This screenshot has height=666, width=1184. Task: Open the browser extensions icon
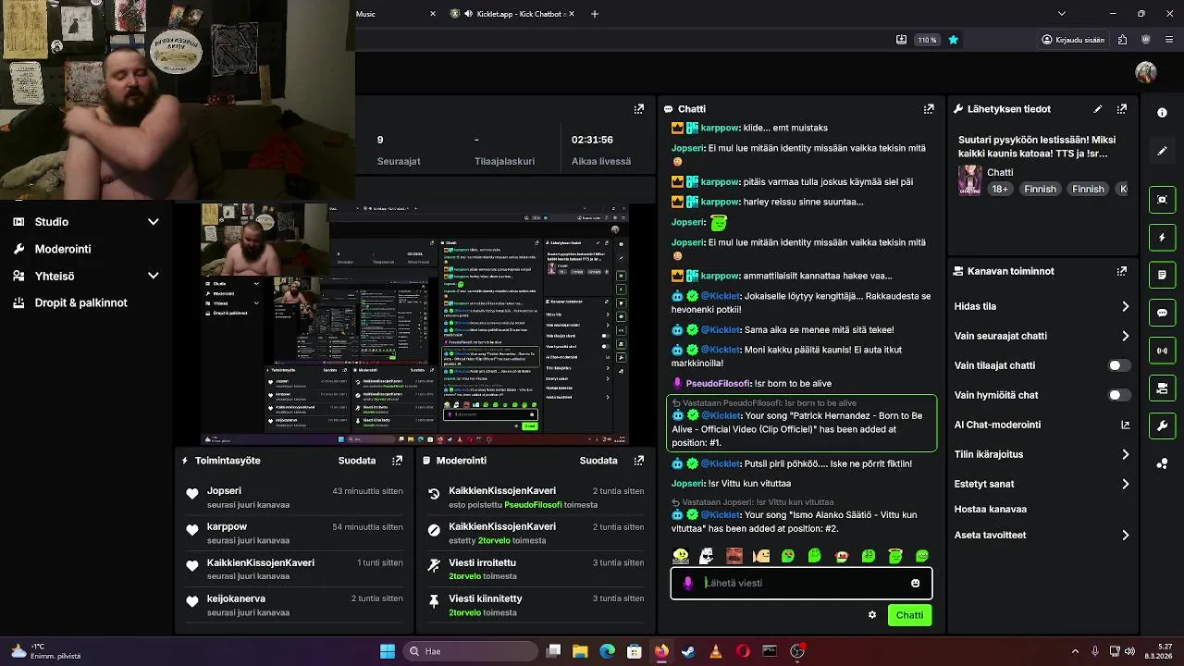[x=1122, y=40]
